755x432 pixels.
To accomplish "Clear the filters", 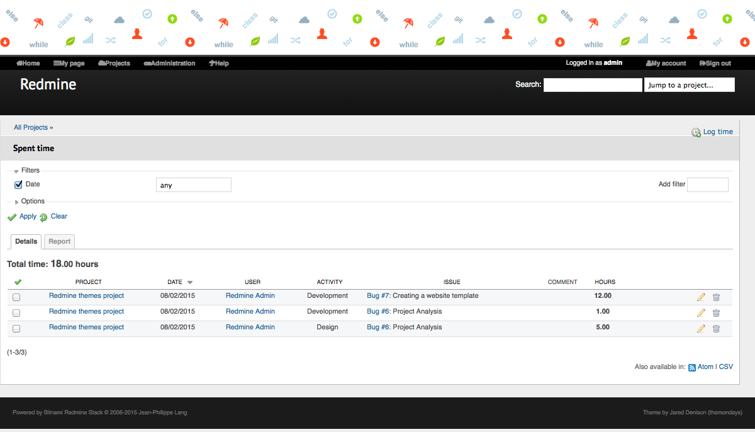I will click(53, 217).
